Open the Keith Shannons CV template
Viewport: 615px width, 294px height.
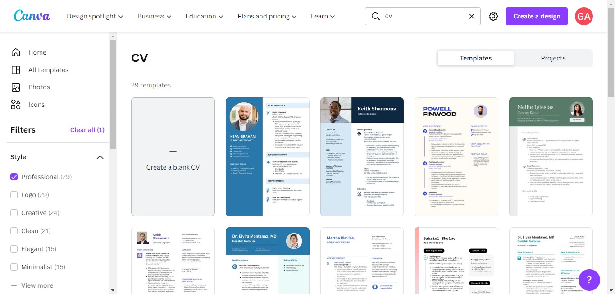point(362,156)
